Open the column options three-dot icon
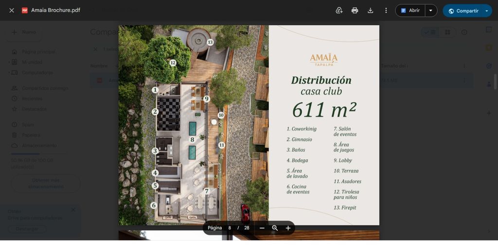The image size is (498, 248). (x=464, y=66)
